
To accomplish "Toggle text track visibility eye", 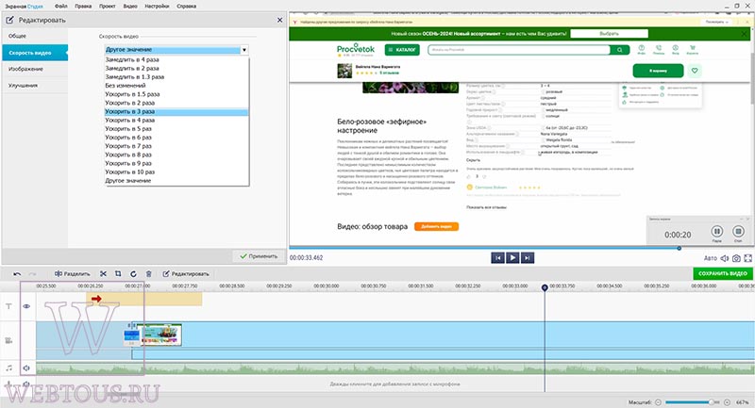I will pyautogui.click(x=26, y=306).
